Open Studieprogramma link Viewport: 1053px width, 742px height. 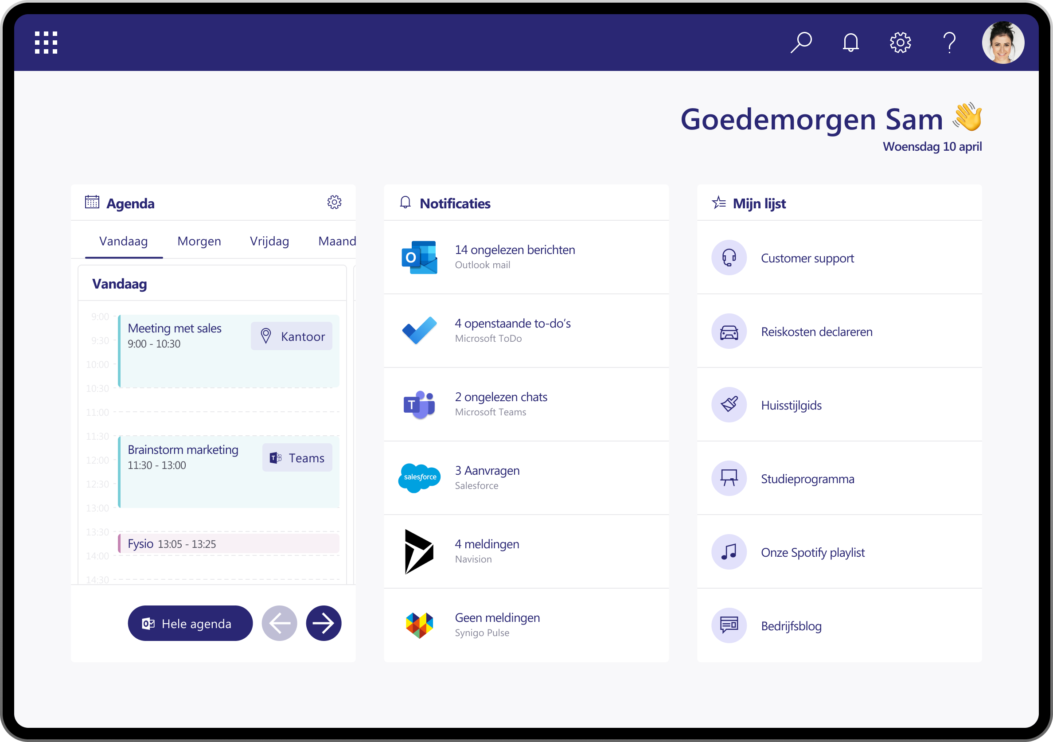(807, 479)
